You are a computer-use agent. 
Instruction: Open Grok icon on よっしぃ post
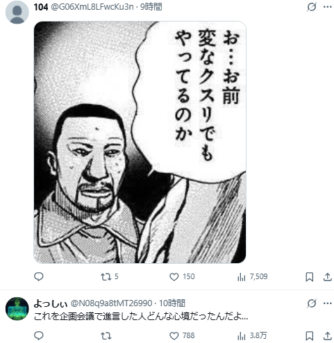(x=311, y=303)
